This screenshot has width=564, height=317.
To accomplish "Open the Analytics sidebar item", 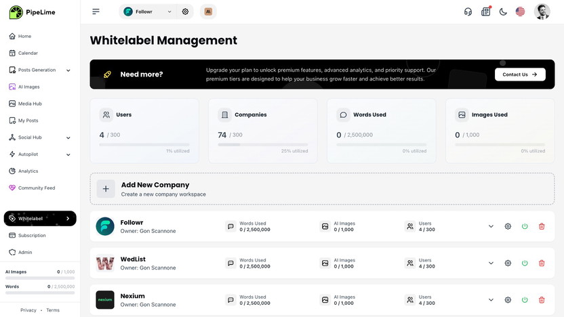I will [x=28, y=171].
